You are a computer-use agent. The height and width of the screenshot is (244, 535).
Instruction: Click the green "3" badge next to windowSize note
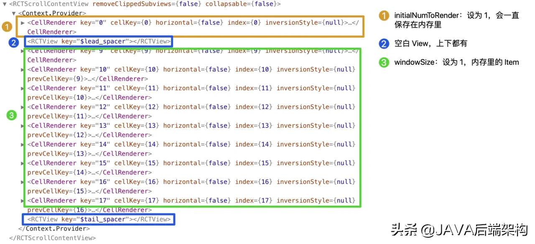(x=384, y=62)
